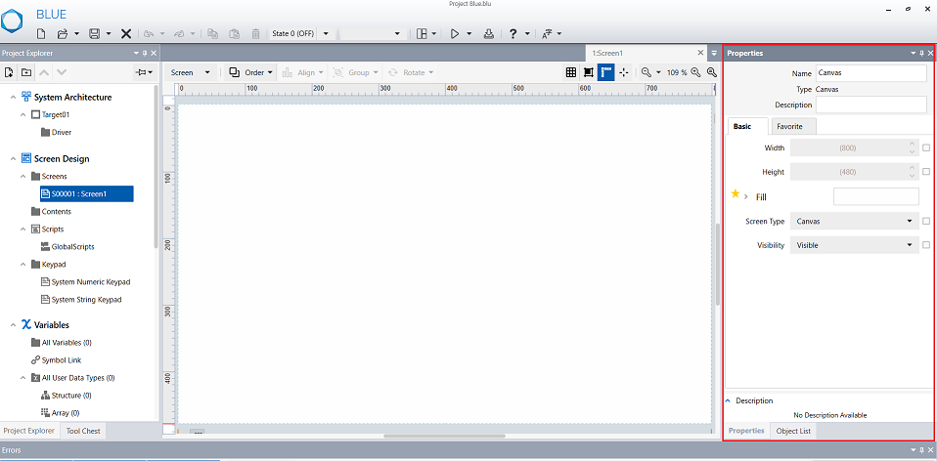This screenshot has width=937, height=461.
Task: Tick the checkbox beside Screen Type
Action: pos(926,221)
